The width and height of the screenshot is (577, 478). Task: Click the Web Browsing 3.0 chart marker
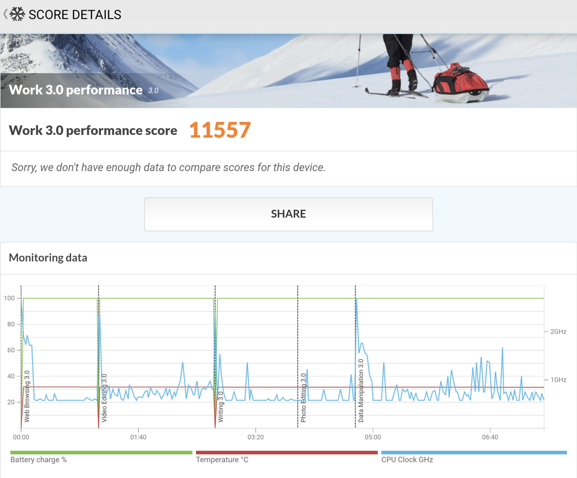27,396
